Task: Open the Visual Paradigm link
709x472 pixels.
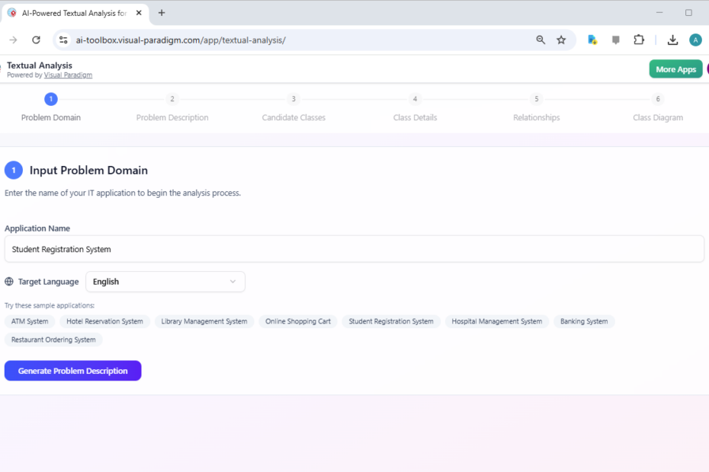Action: pyautogui.click(x=68, y=75)
